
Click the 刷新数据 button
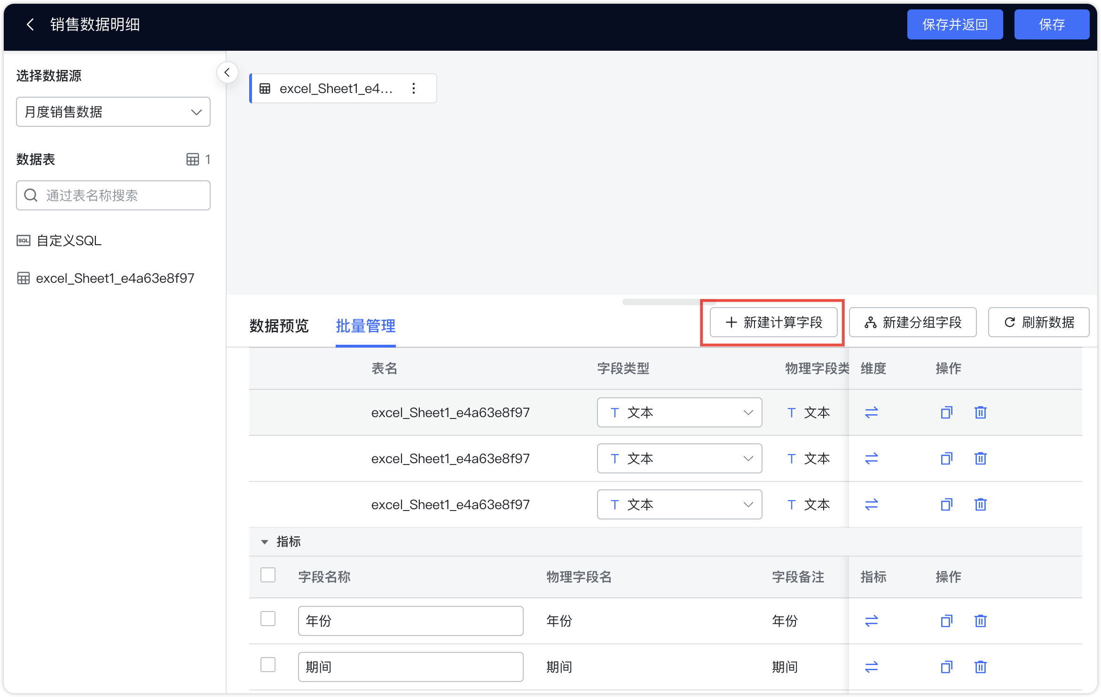1038,322
